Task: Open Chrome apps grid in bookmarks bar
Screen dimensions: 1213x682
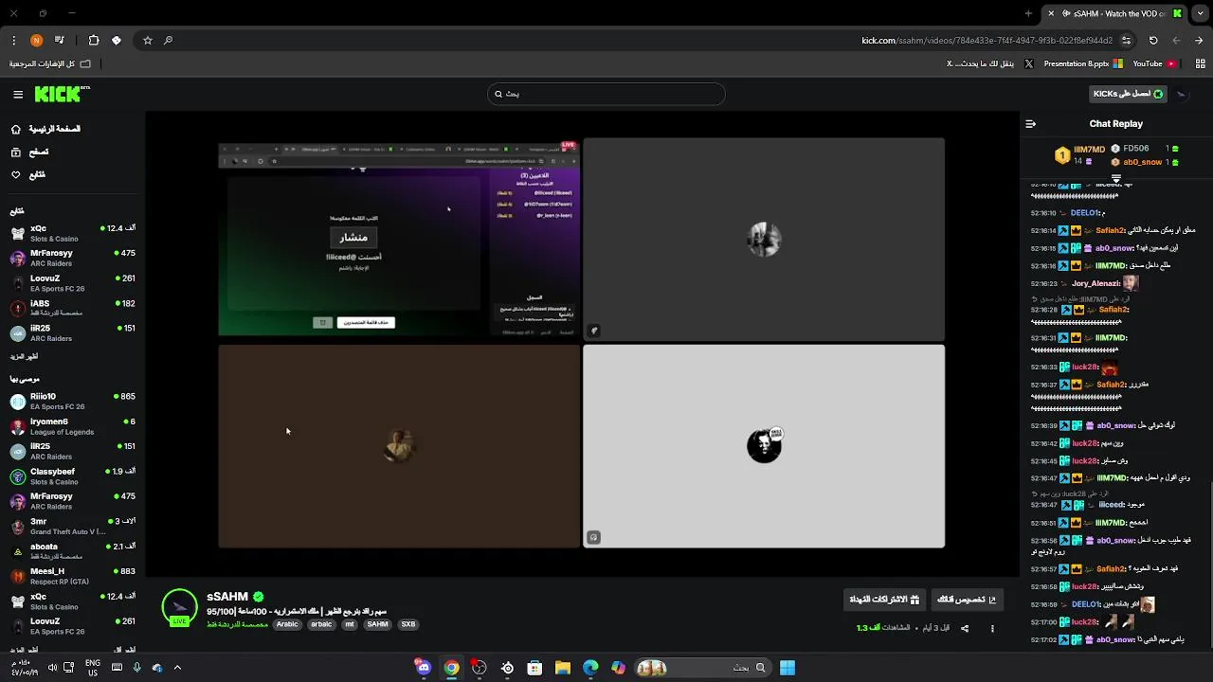Action: [x=1201, y=63]
